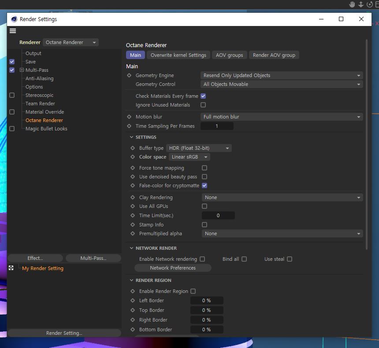Enable Ignore Unused Materials checkbox
The height and width of the screenshot is (348, 379).
coord(203,105)
